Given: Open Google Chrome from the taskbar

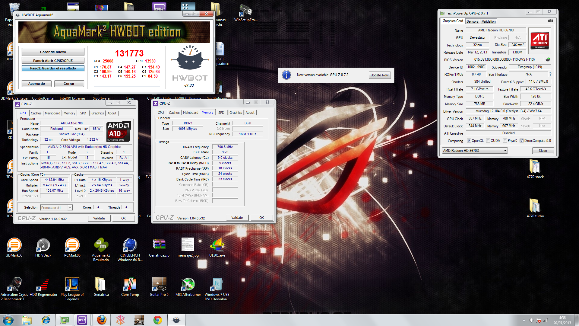Looking at the screenshot, I should [x=157, y=320].
